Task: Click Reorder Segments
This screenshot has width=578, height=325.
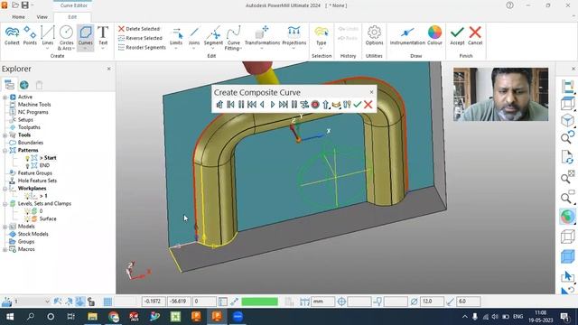Action: (142, 48)
